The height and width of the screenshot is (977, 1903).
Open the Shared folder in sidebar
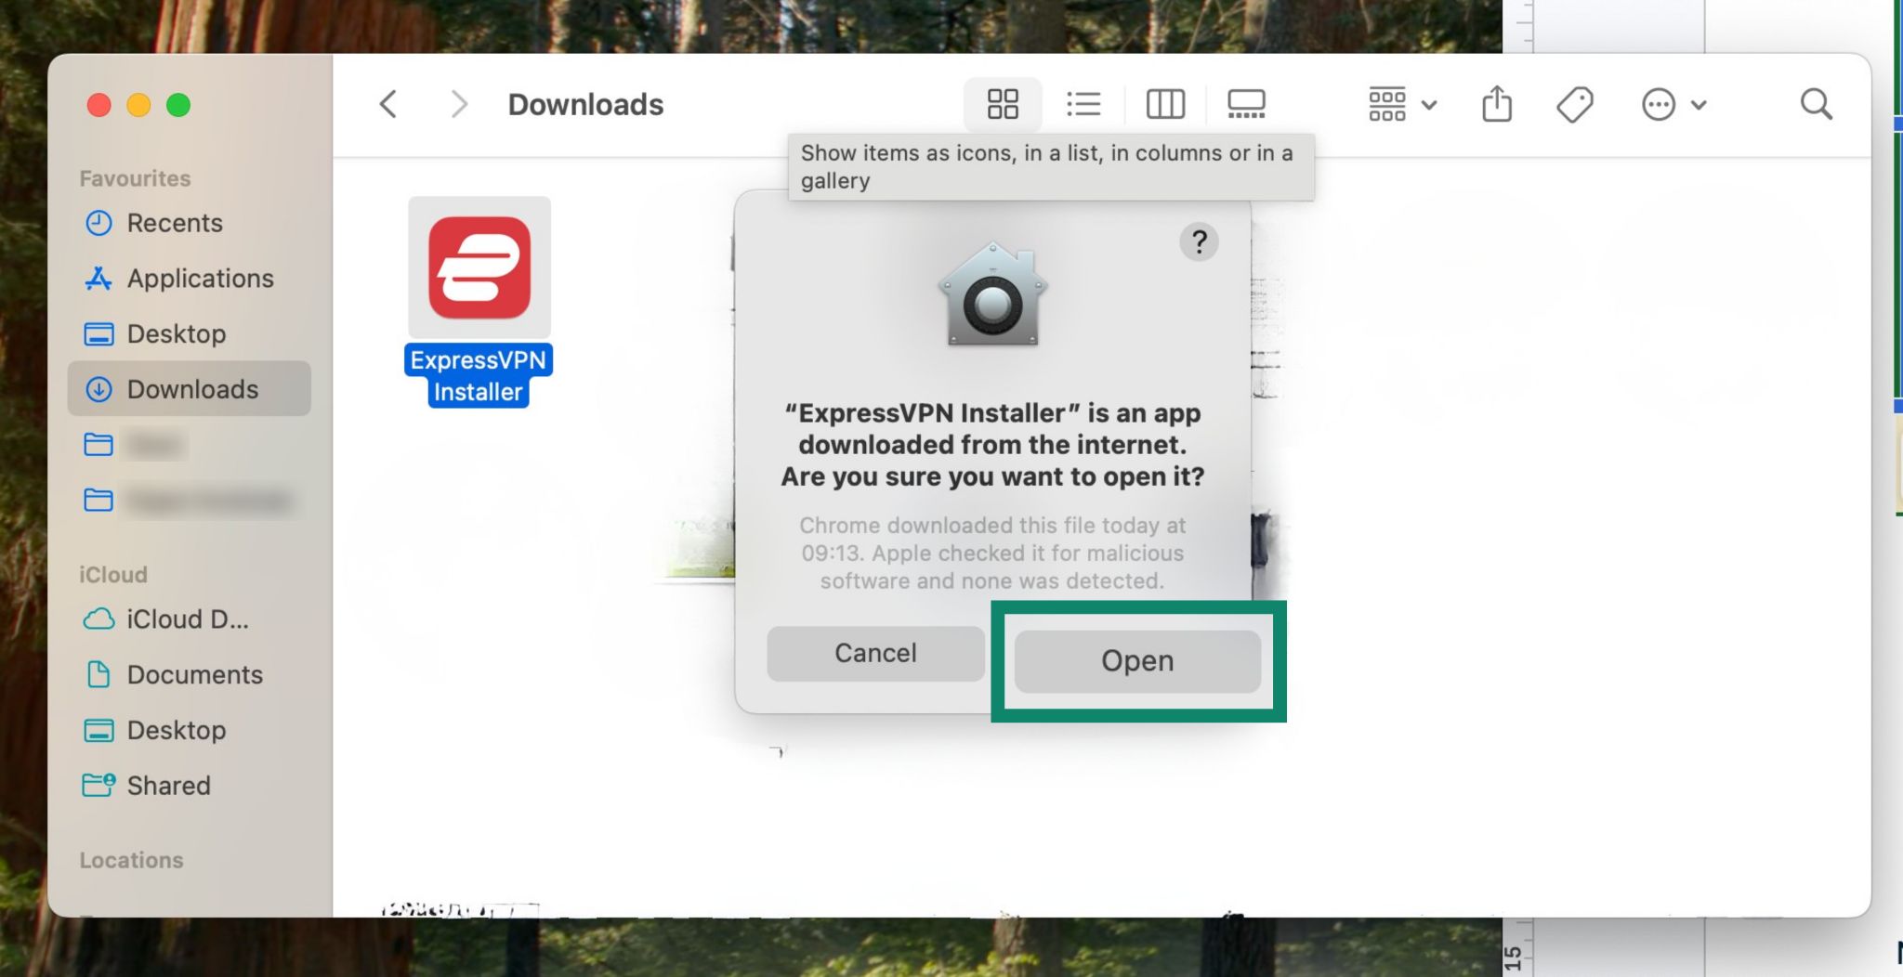pos(168,786)
